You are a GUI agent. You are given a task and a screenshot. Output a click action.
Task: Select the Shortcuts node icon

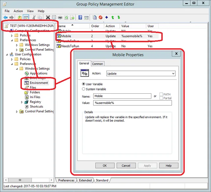tap(27, 107)
